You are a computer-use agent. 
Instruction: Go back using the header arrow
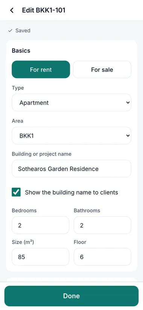pyautogui.click(x=12, y=10)
